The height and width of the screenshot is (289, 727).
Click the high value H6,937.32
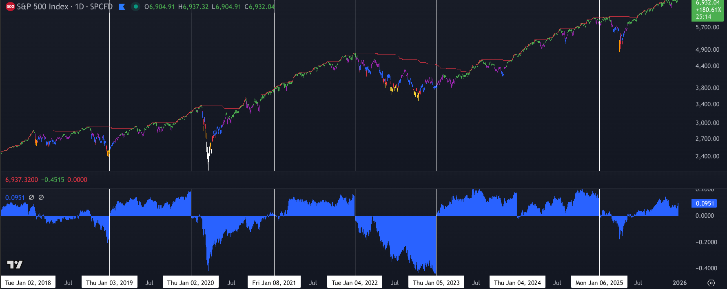[x=193, y=7]
